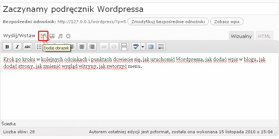Open the spellchecker language dropdown arrow
This screenshot has width=279, height=139.
tap(143, 47)
